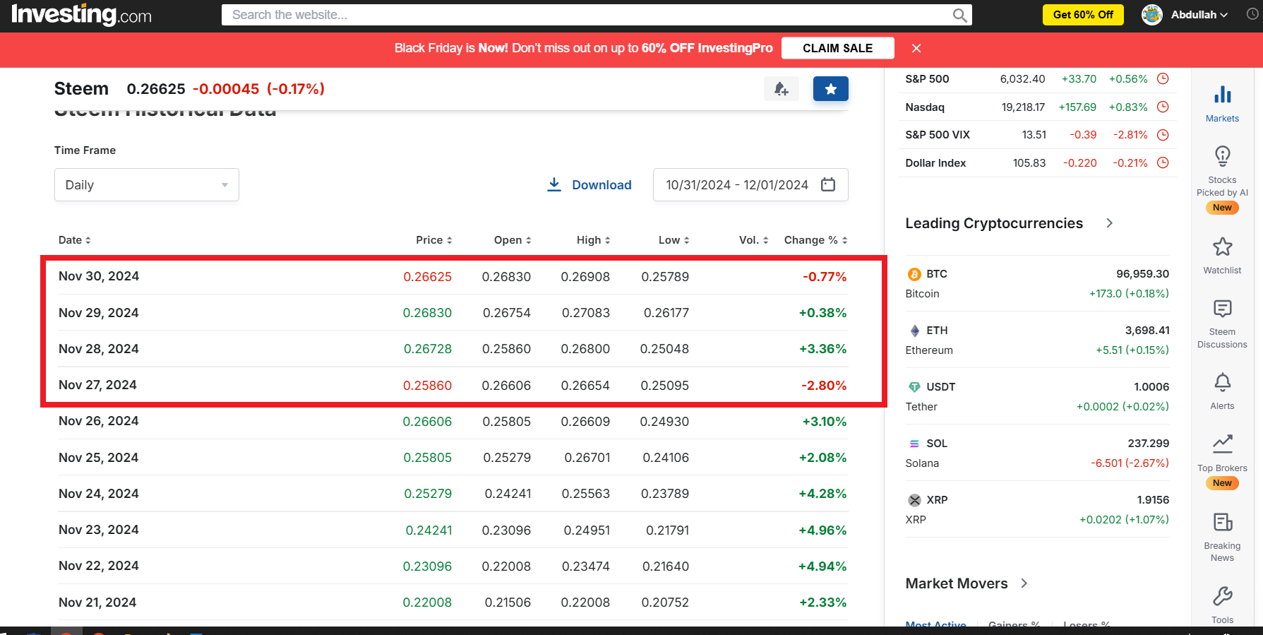Click the Ethereum coin icon
The width and height of the screenshot is (1263, 635).
[914, 331]
